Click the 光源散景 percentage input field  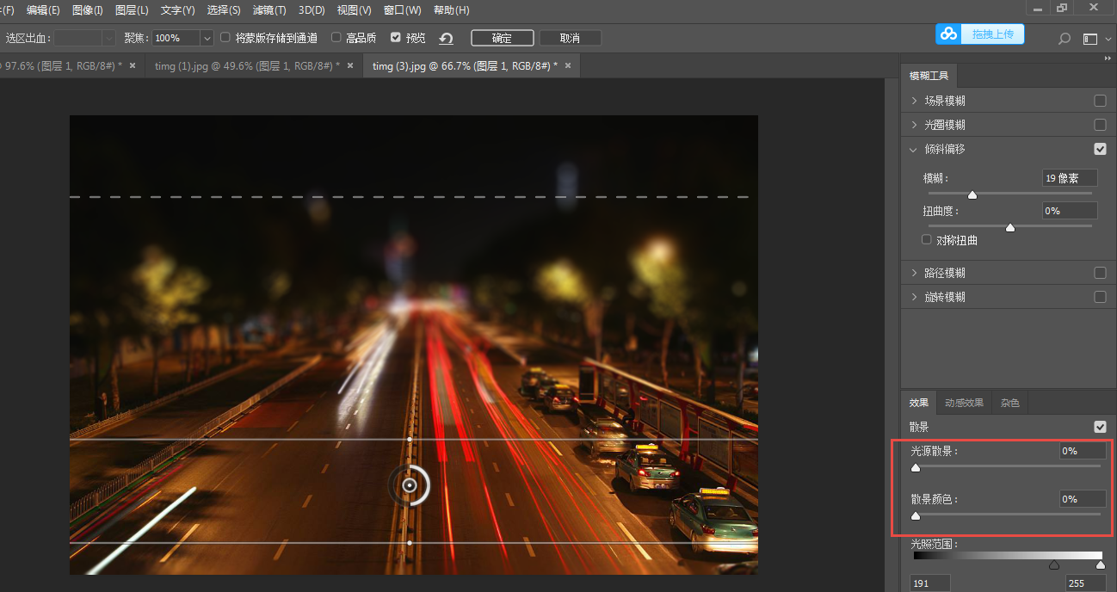pos(1082,451)
